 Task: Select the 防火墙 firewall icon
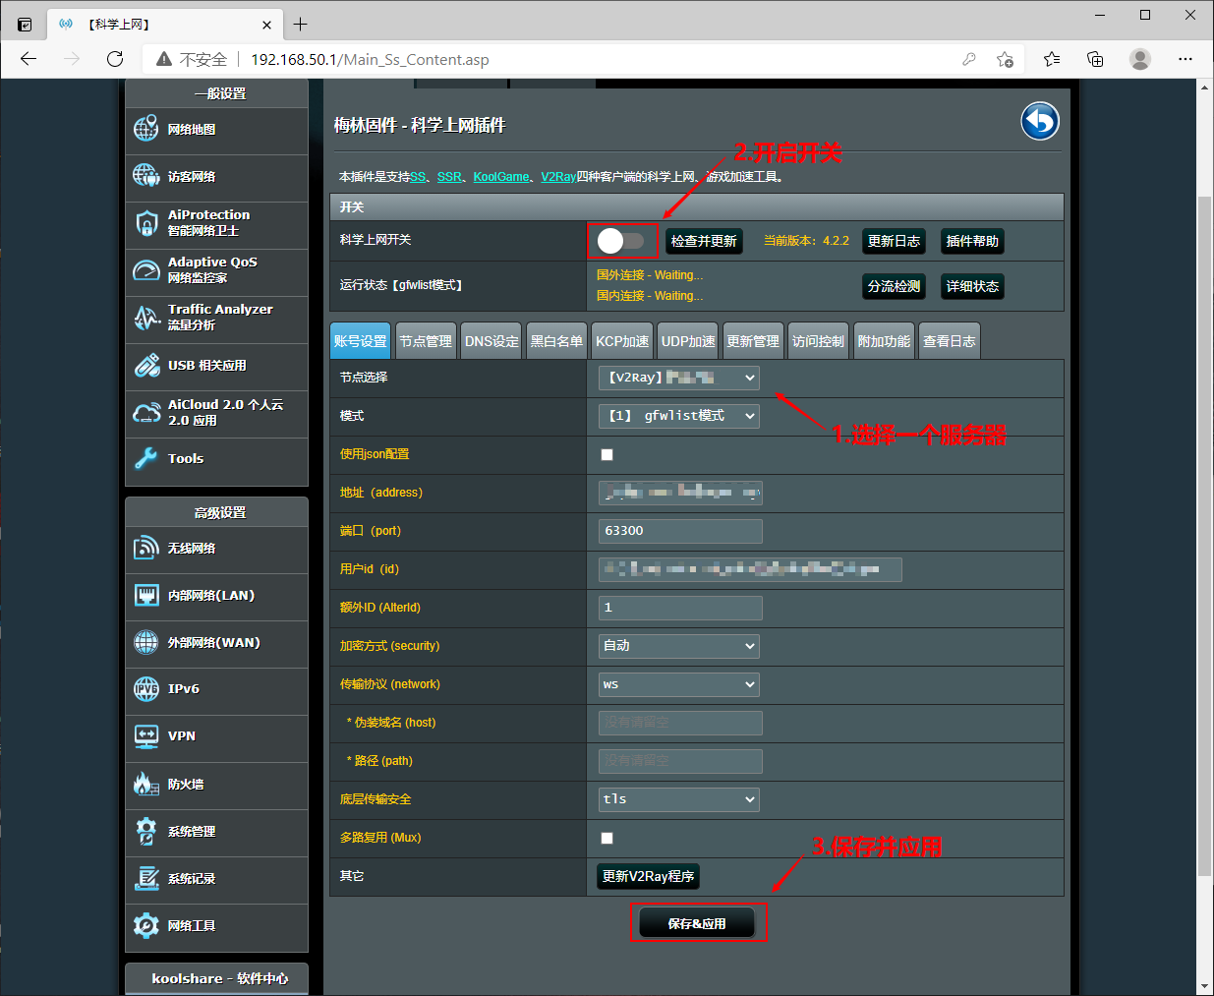click(146, 784)
